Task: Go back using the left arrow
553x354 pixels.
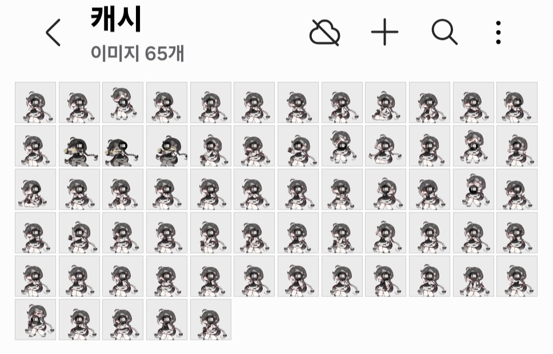Action: click(53, 33)
